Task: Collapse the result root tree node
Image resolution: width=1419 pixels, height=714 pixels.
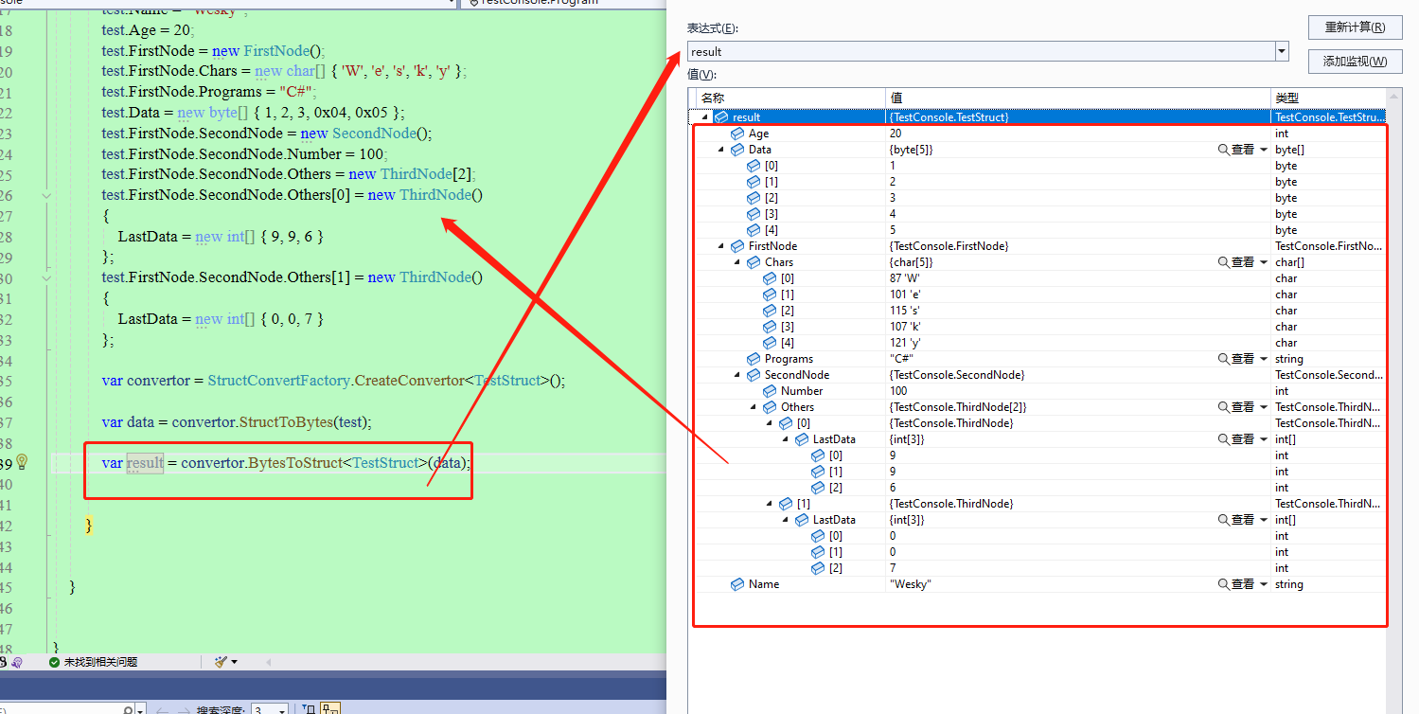Action: coord(704,117)
